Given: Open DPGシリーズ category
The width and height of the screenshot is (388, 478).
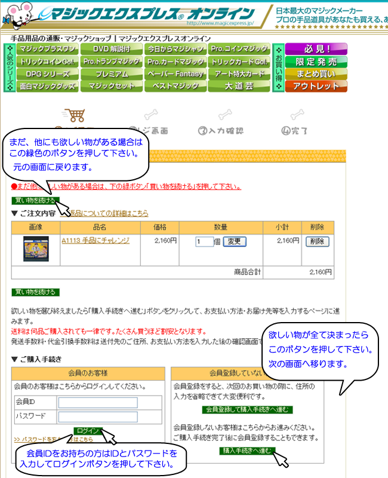Looking at the screenshot, I should [x=47, y=73].
